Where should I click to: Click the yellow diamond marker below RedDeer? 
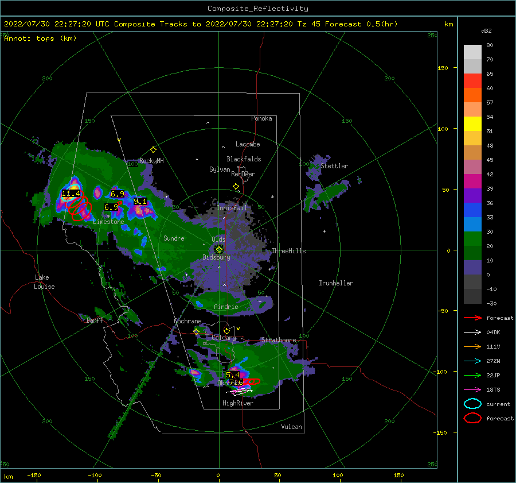click(236, 187)
